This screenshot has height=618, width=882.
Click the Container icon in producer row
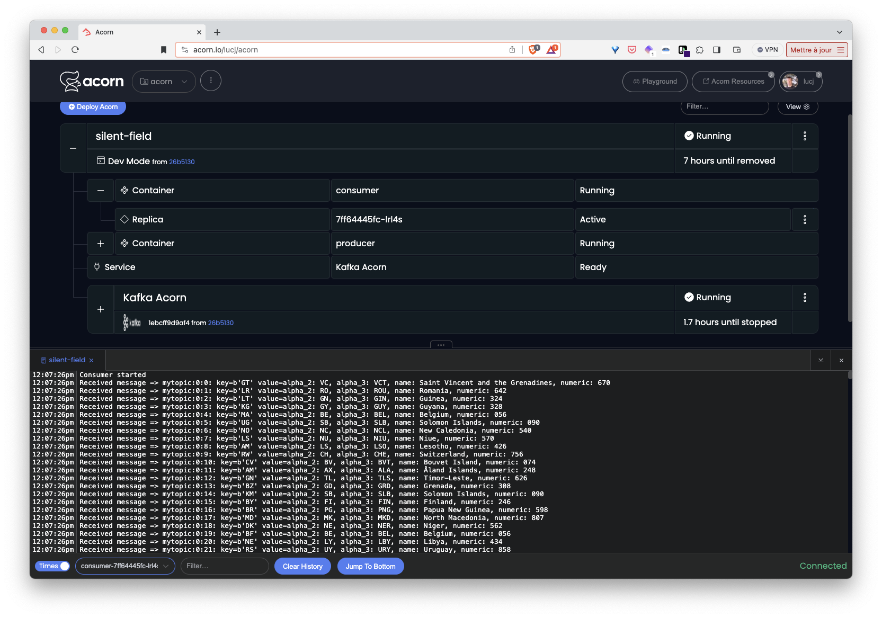pos(124,243)
